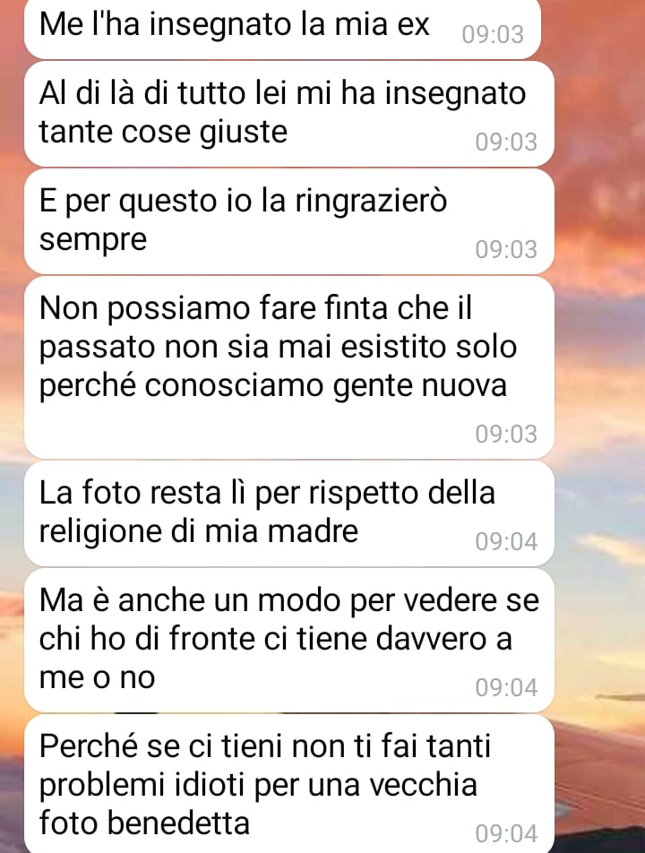Select the message "Me l'ha insegnato la mia ex"
Image resolution: width=645 pixels, height=853 pixels.
click(x=282, y=29)
